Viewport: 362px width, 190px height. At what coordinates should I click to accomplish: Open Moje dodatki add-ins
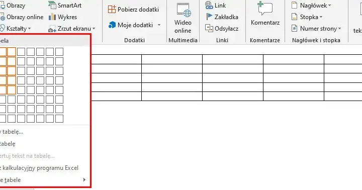pos(131,25)
